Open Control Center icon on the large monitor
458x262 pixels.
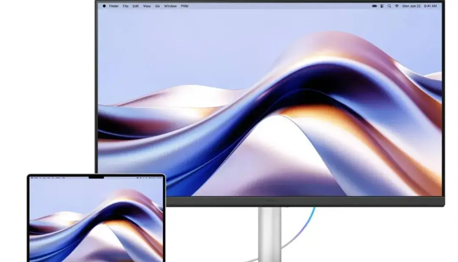pyautogui.click(x=382, y=6)
